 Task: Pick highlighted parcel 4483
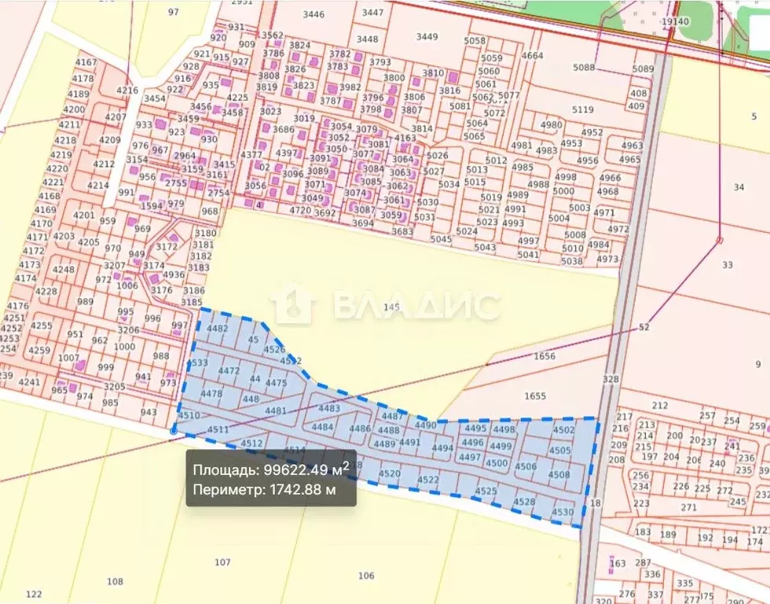coord(329,408)
